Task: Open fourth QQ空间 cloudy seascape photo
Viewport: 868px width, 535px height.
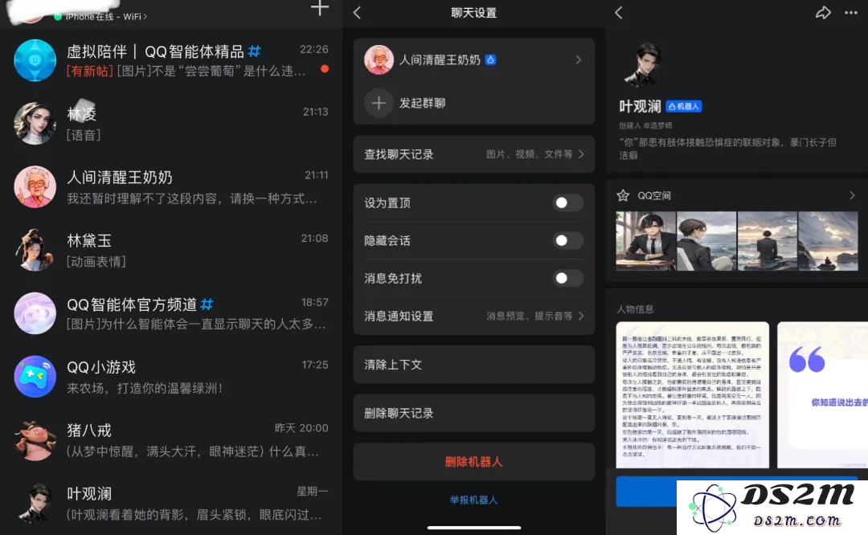Action: point(828,241)
